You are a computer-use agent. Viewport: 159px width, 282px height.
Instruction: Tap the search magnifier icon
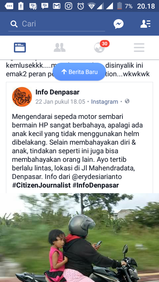[14, 24]
